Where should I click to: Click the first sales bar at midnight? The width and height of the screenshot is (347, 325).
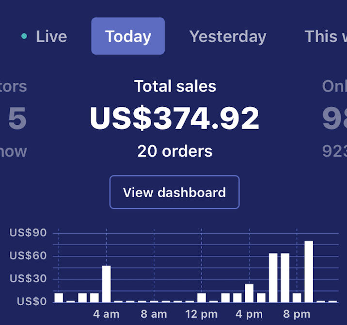click(59, 297)
